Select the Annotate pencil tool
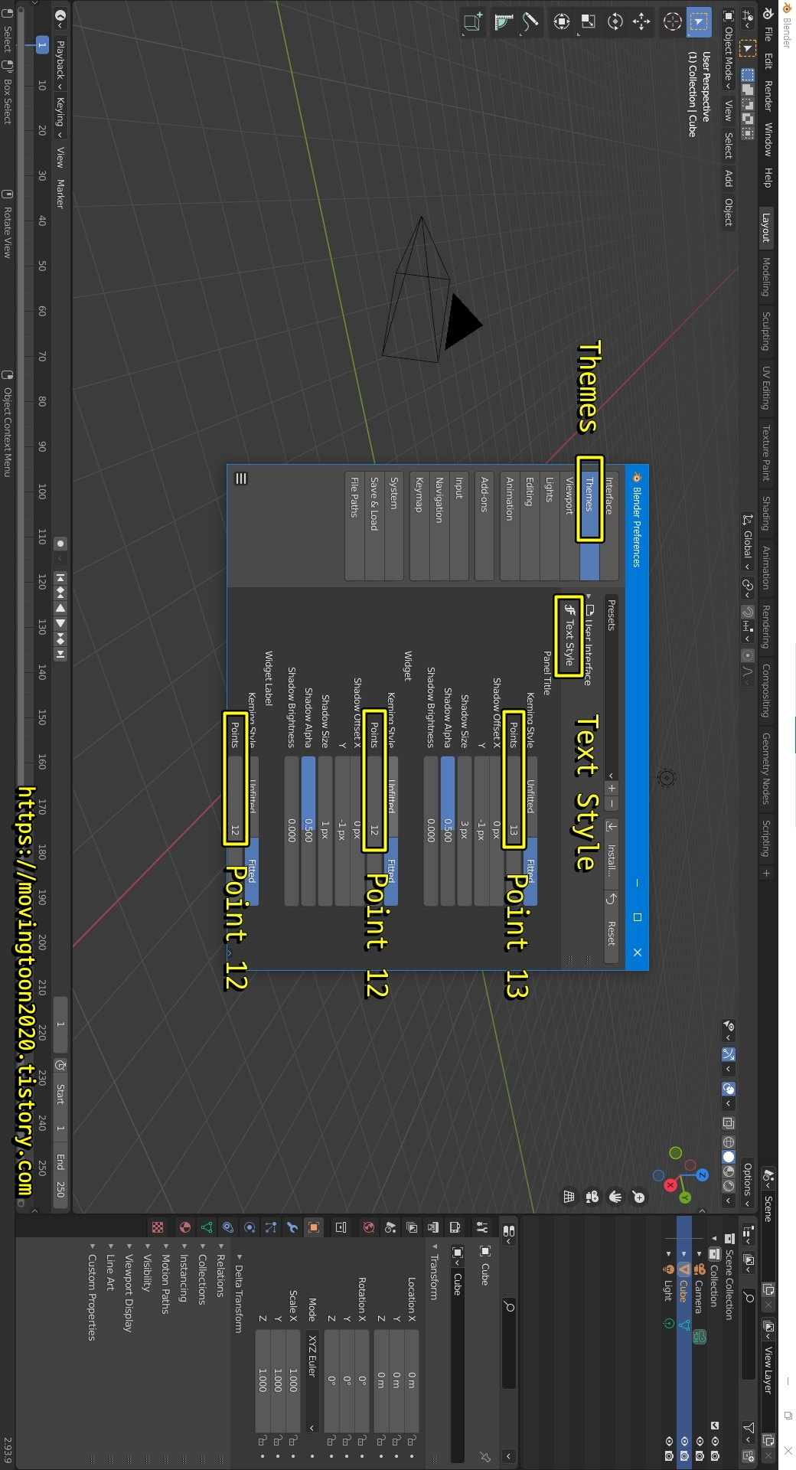The height and width of the screenshot is (1470, 796). point(530,21)
